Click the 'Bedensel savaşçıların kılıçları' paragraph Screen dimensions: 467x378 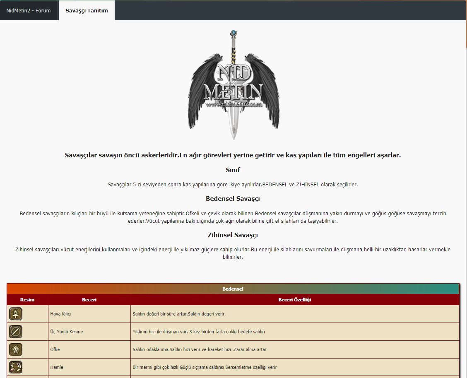[x=233, y=217]
